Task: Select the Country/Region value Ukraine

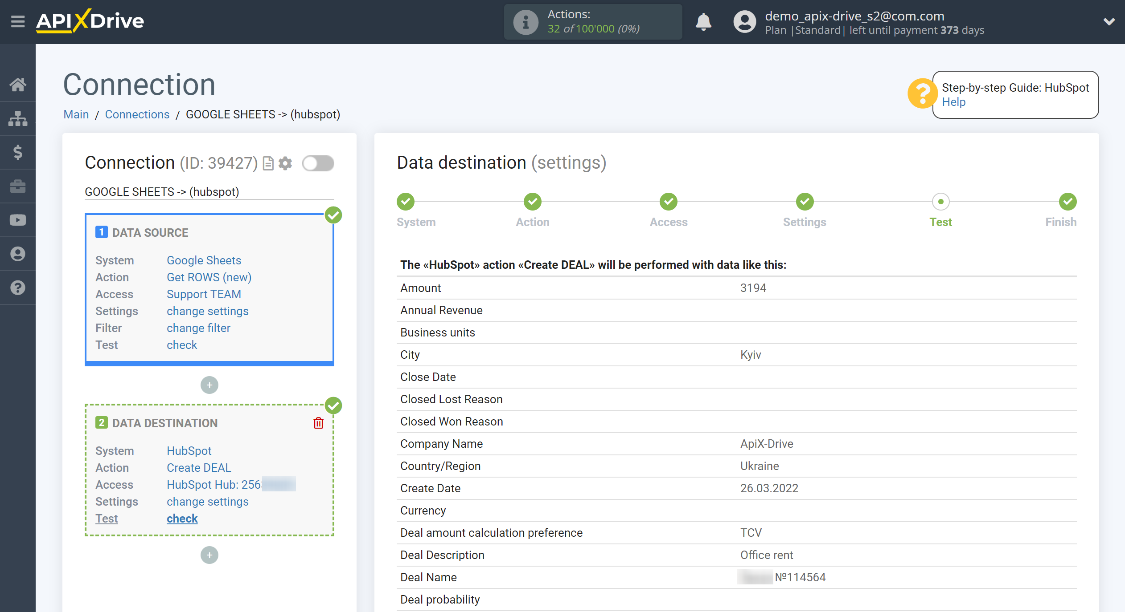Action: pos(760,466)
